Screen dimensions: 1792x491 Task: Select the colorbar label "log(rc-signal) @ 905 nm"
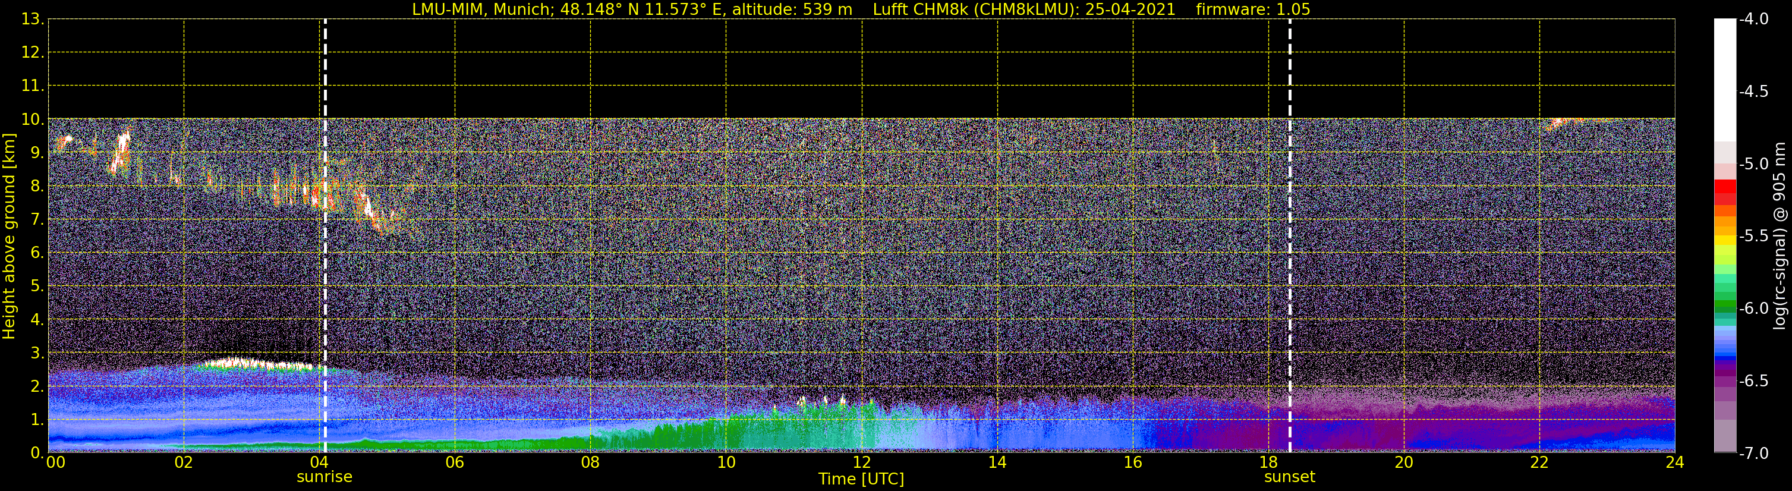tap(1780, 237)
